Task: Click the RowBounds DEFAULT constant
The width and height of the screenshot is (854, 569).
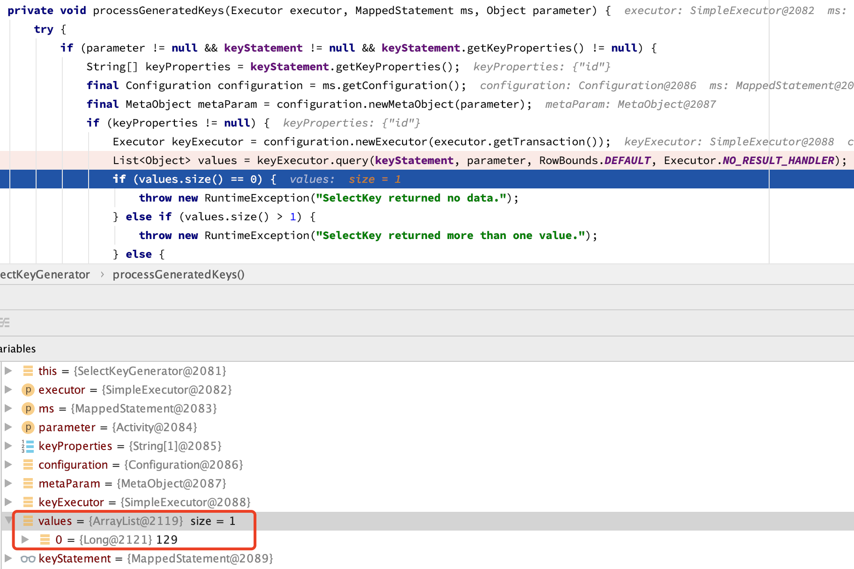Action: [x=628, y=160]
